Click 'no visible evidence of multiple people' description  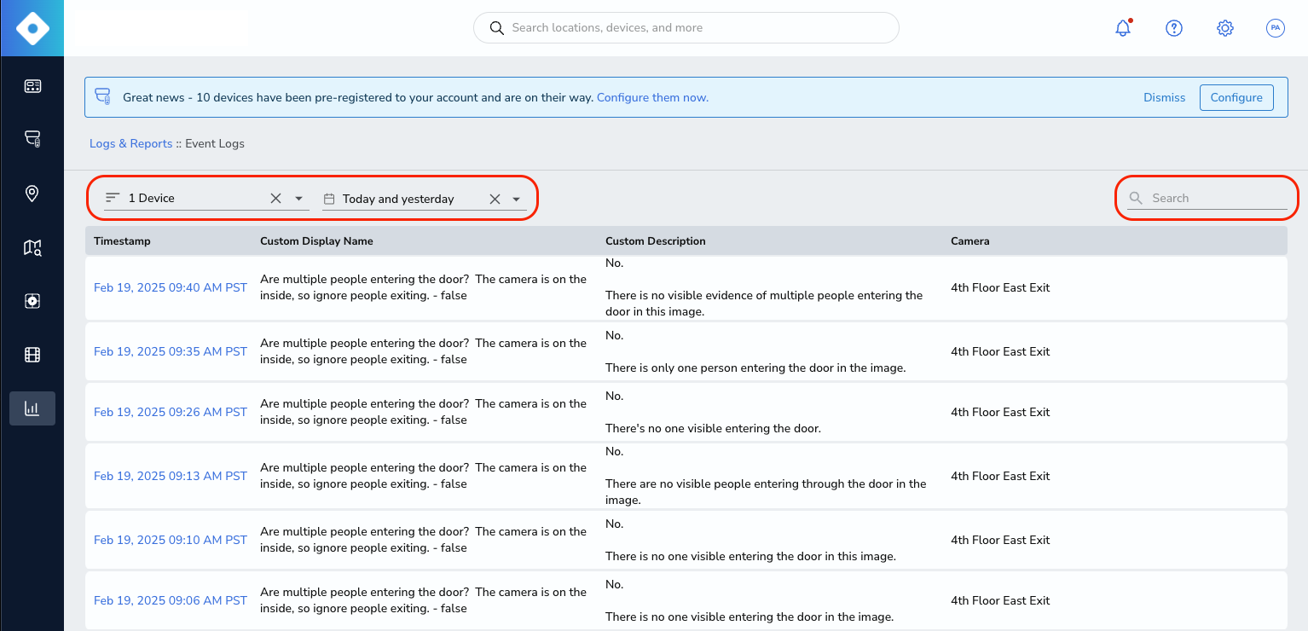click(764, 304)
